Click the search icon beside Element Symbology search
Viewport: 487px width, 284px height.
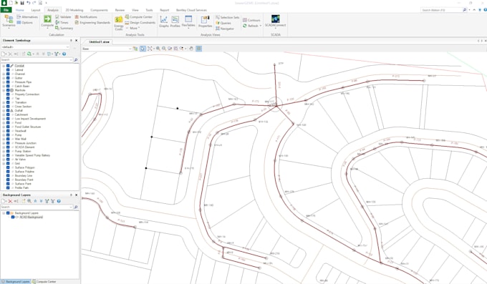(76, 60)
